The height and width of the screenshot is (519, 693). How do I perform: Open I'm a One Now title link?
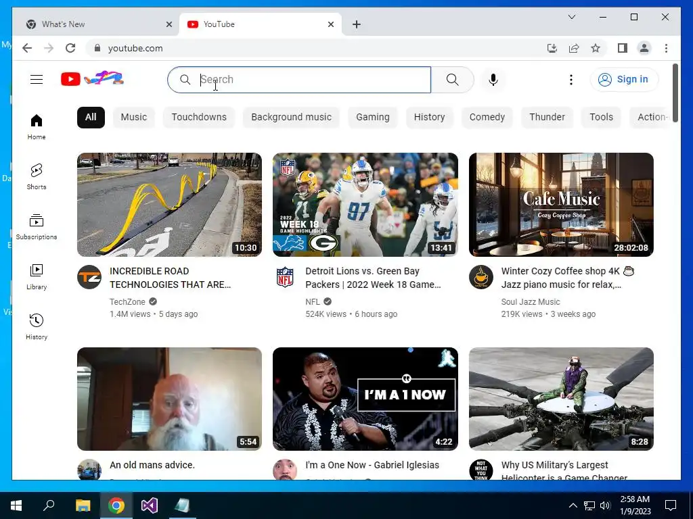click(372, 465)
